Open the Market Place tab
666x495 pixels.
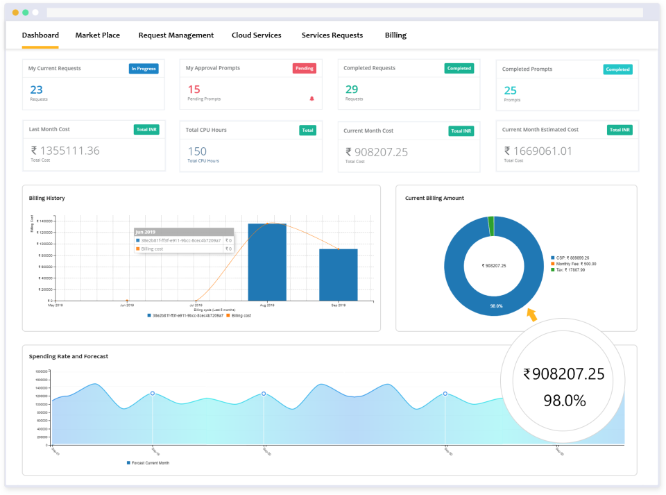97,35
